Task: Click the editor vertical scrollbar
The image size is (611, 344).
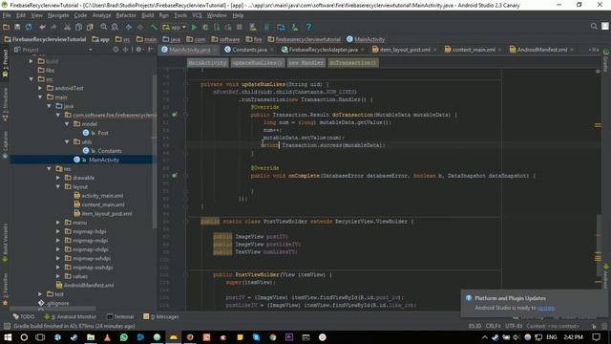Action: pos(598,247)
